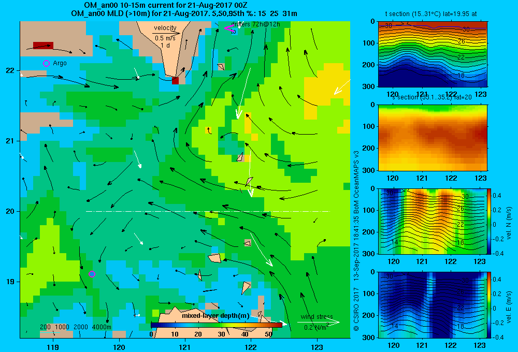Click the dark red square near 22.3N
518x352 pixels.
[43, 46]
